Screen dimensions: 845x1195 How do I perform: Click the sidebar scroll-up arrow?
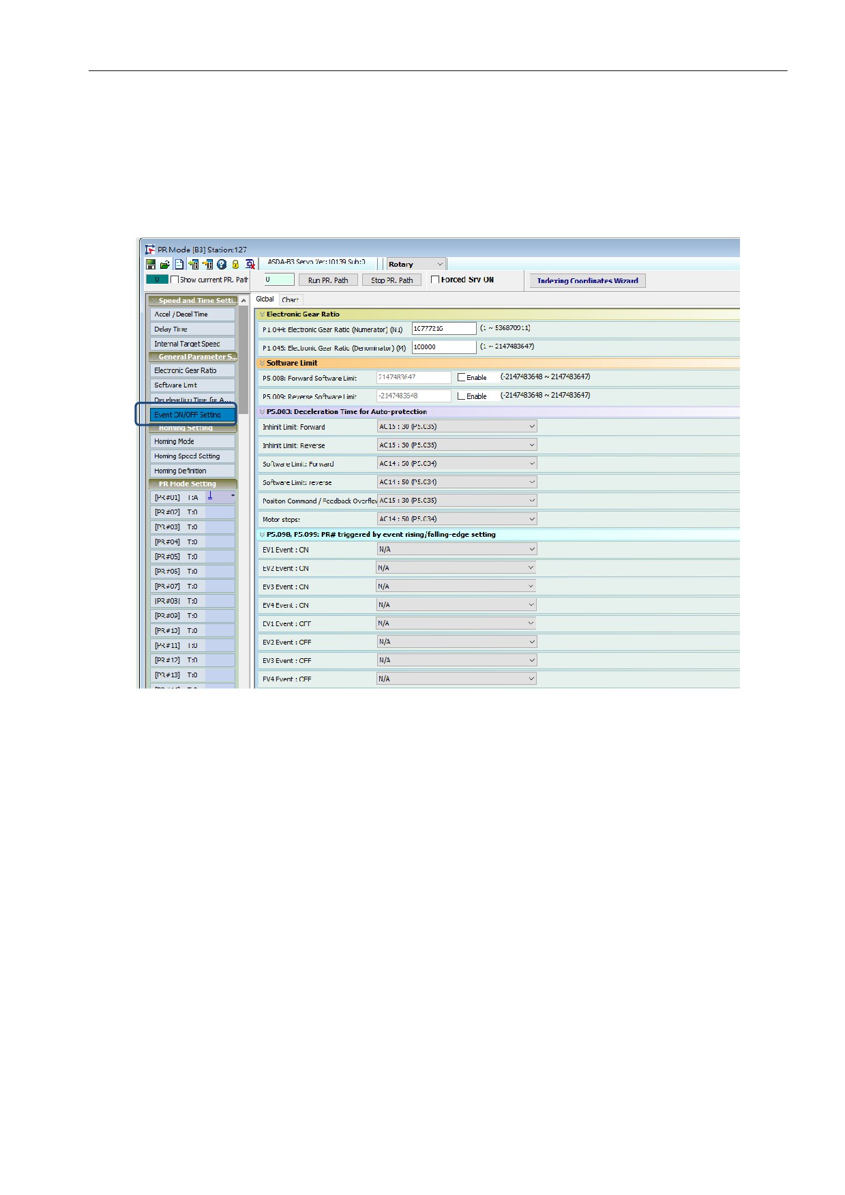tap(243, 301)
